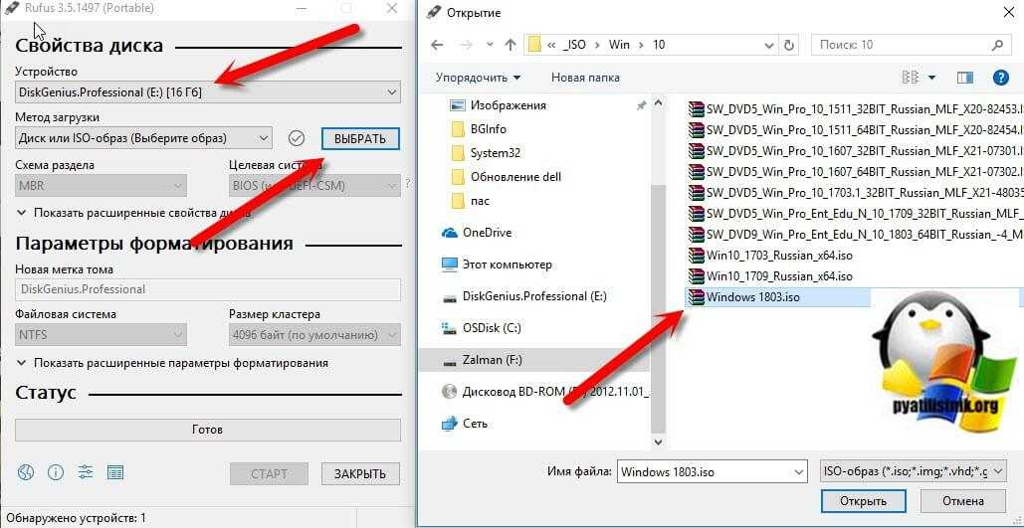This screenshot has height=528, width=1024.
Task: Select Win10_1709_Russian_x64.iso file
Action: click(770, 276)
